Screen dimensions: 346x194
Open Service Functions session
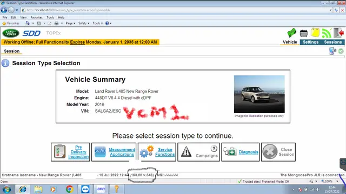pyautogui.click(x=157, y=152)
